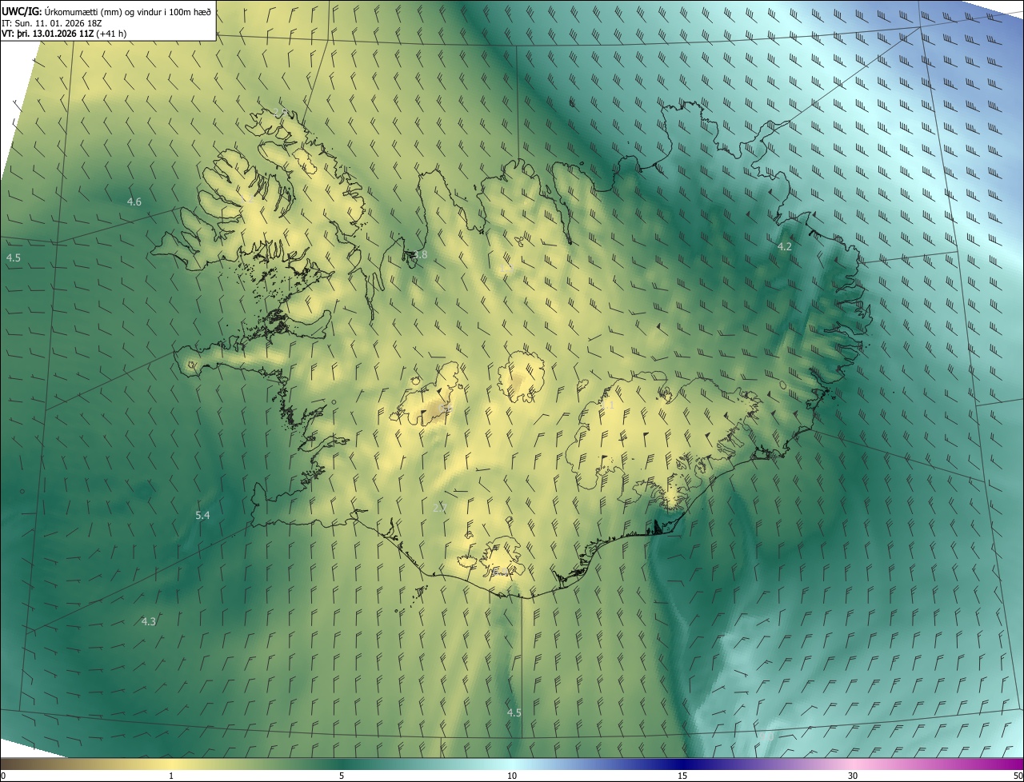Click the '0' tick on the color scale
The height and width of the screenshot is (782, 1024).
(x=2, y=776)
